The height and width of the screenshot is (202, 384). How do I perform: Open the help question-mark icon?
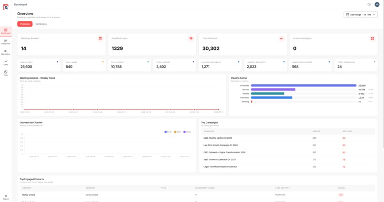pos(369,4)
